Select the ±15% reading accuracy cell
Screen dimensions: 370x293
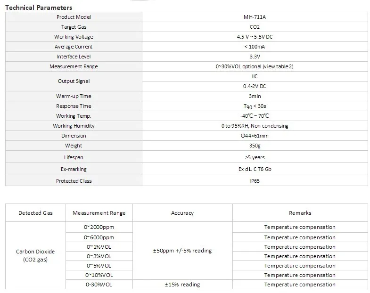(x=182, y=285)
